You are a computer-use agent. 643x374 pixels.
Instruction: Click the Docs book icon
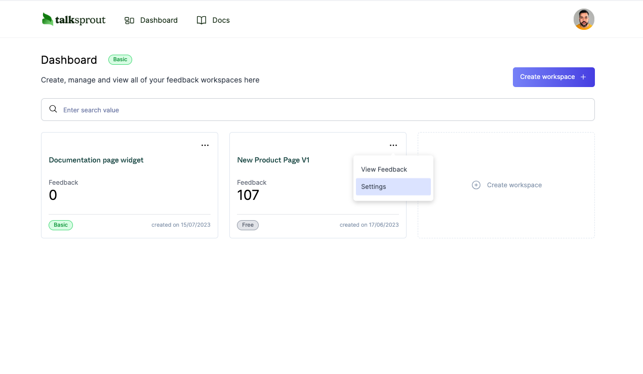[201, 20]
